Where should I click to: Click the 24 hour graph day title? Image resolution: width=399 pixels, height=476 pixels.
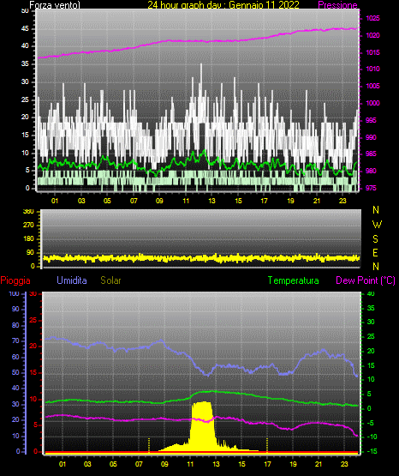pos(223,5)
